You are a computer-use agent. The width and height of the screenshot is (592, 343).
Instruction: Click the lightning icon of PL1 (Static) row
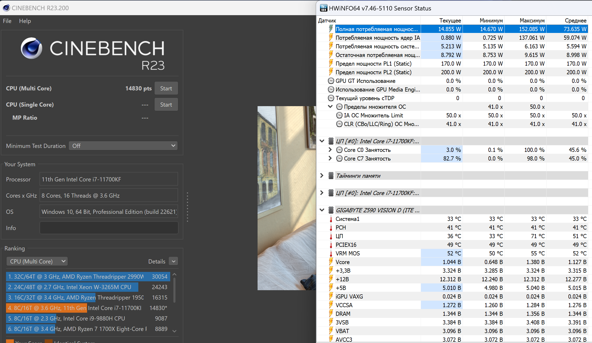(x=331, y=63)
